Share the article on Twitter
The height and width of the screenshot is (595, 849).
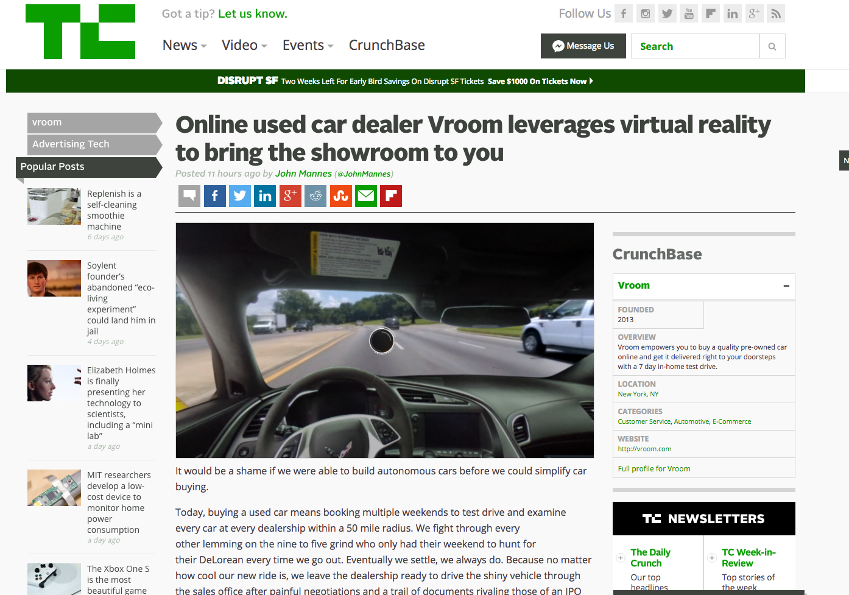240,196
